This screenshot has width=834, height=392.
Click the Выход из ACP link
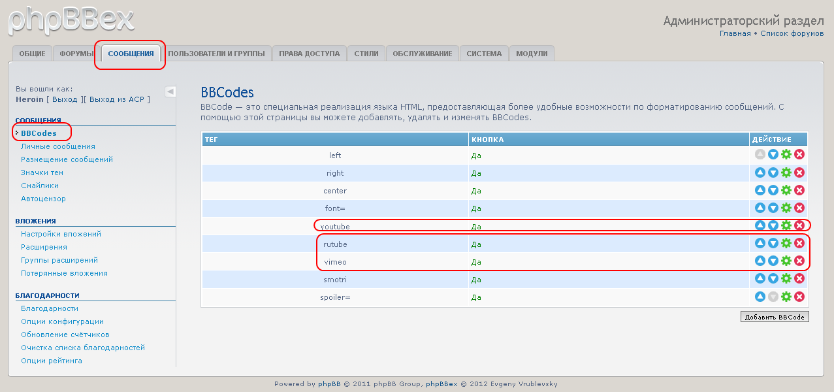[119, 99]
